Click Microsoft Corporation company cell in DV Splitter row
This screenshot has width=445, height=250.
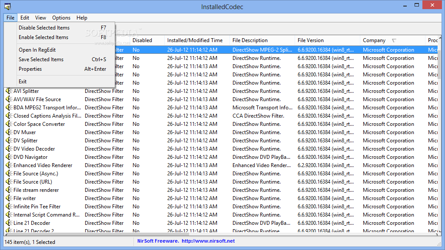(x=388, y=140)
